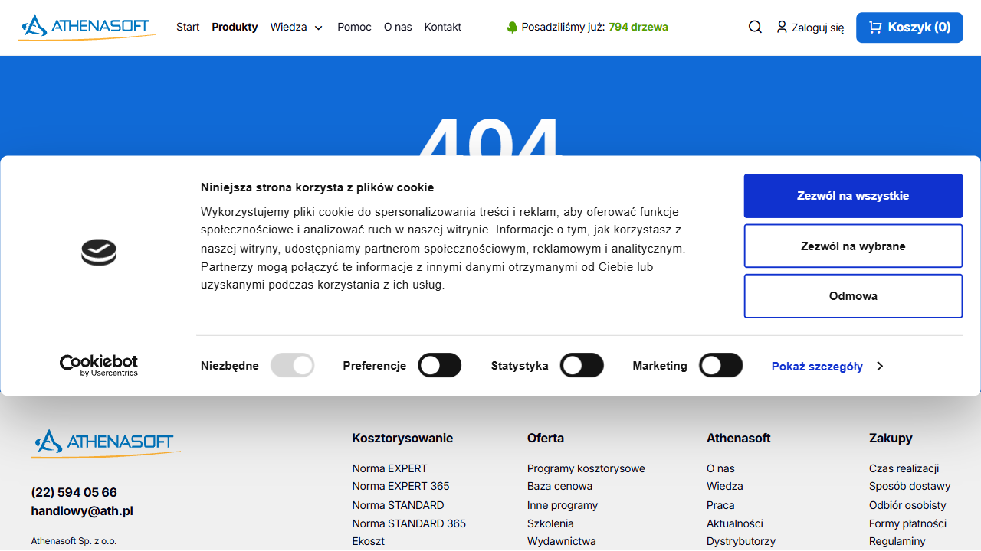Click Zezwól na wybrane button
This screenshot has width=981, height=551.
click(853, 246)
